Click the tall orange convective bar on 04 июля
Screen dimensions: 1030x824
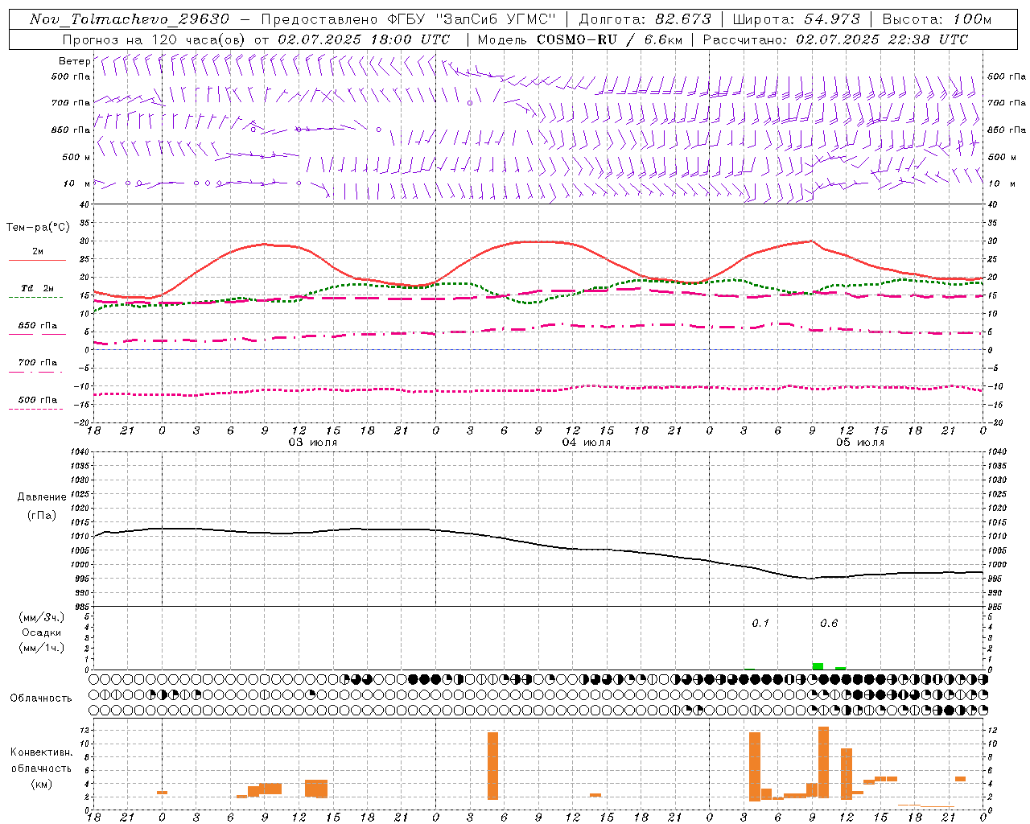(x=492, y=765)
